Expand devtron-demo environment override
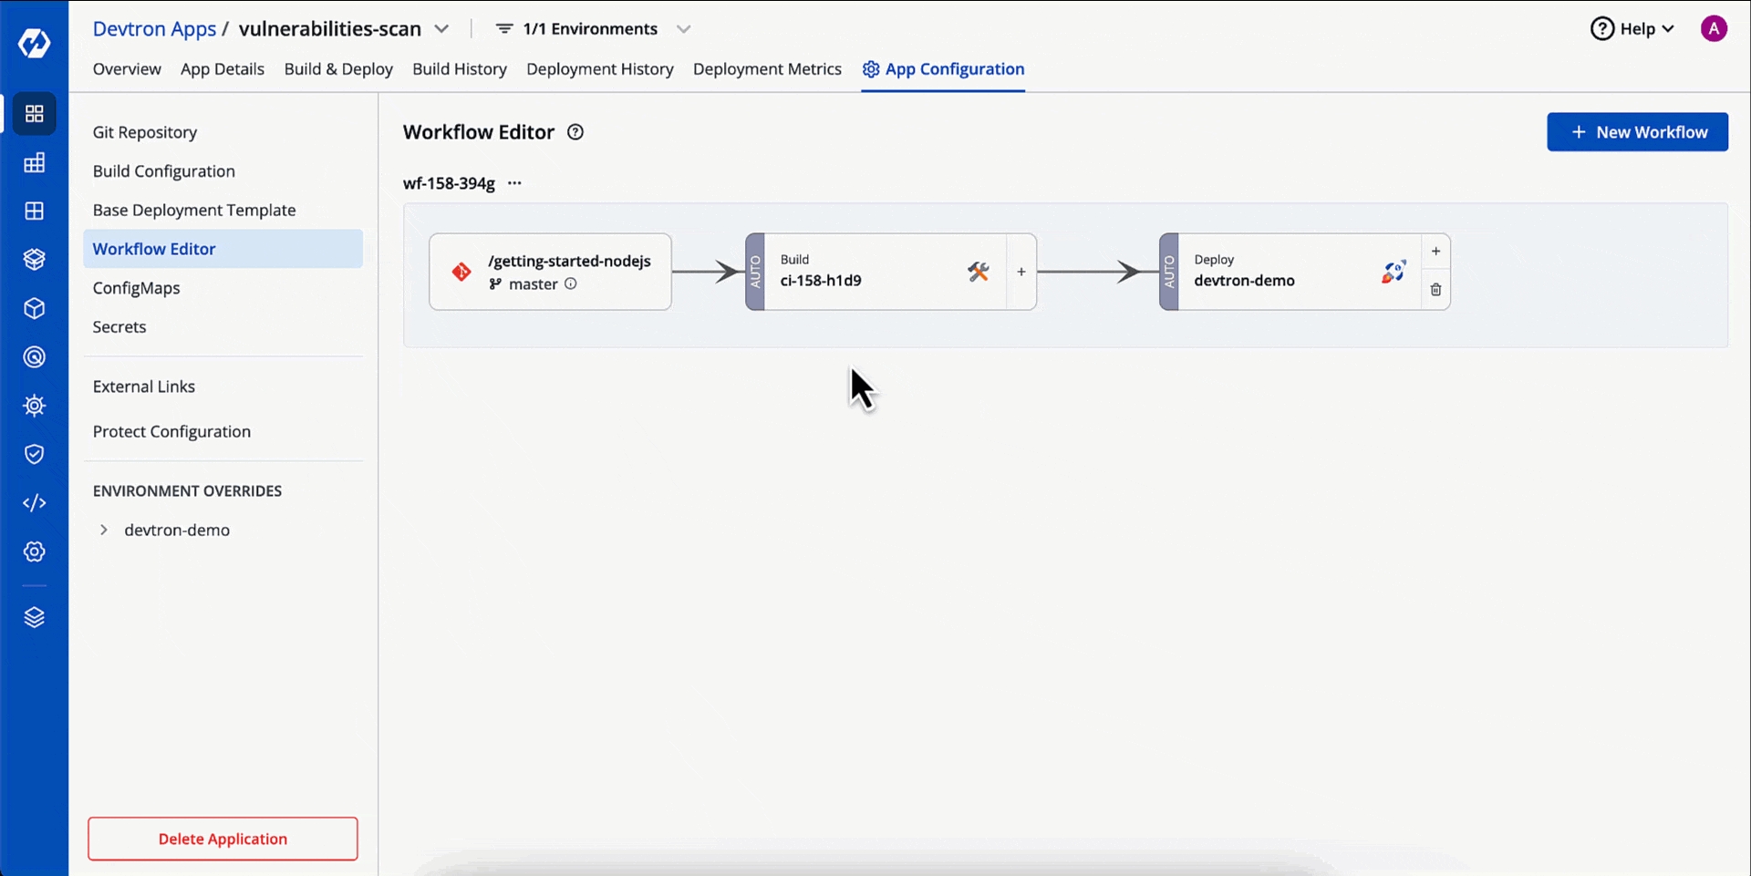Screen dimensions: 1751x876 (104, 530)
